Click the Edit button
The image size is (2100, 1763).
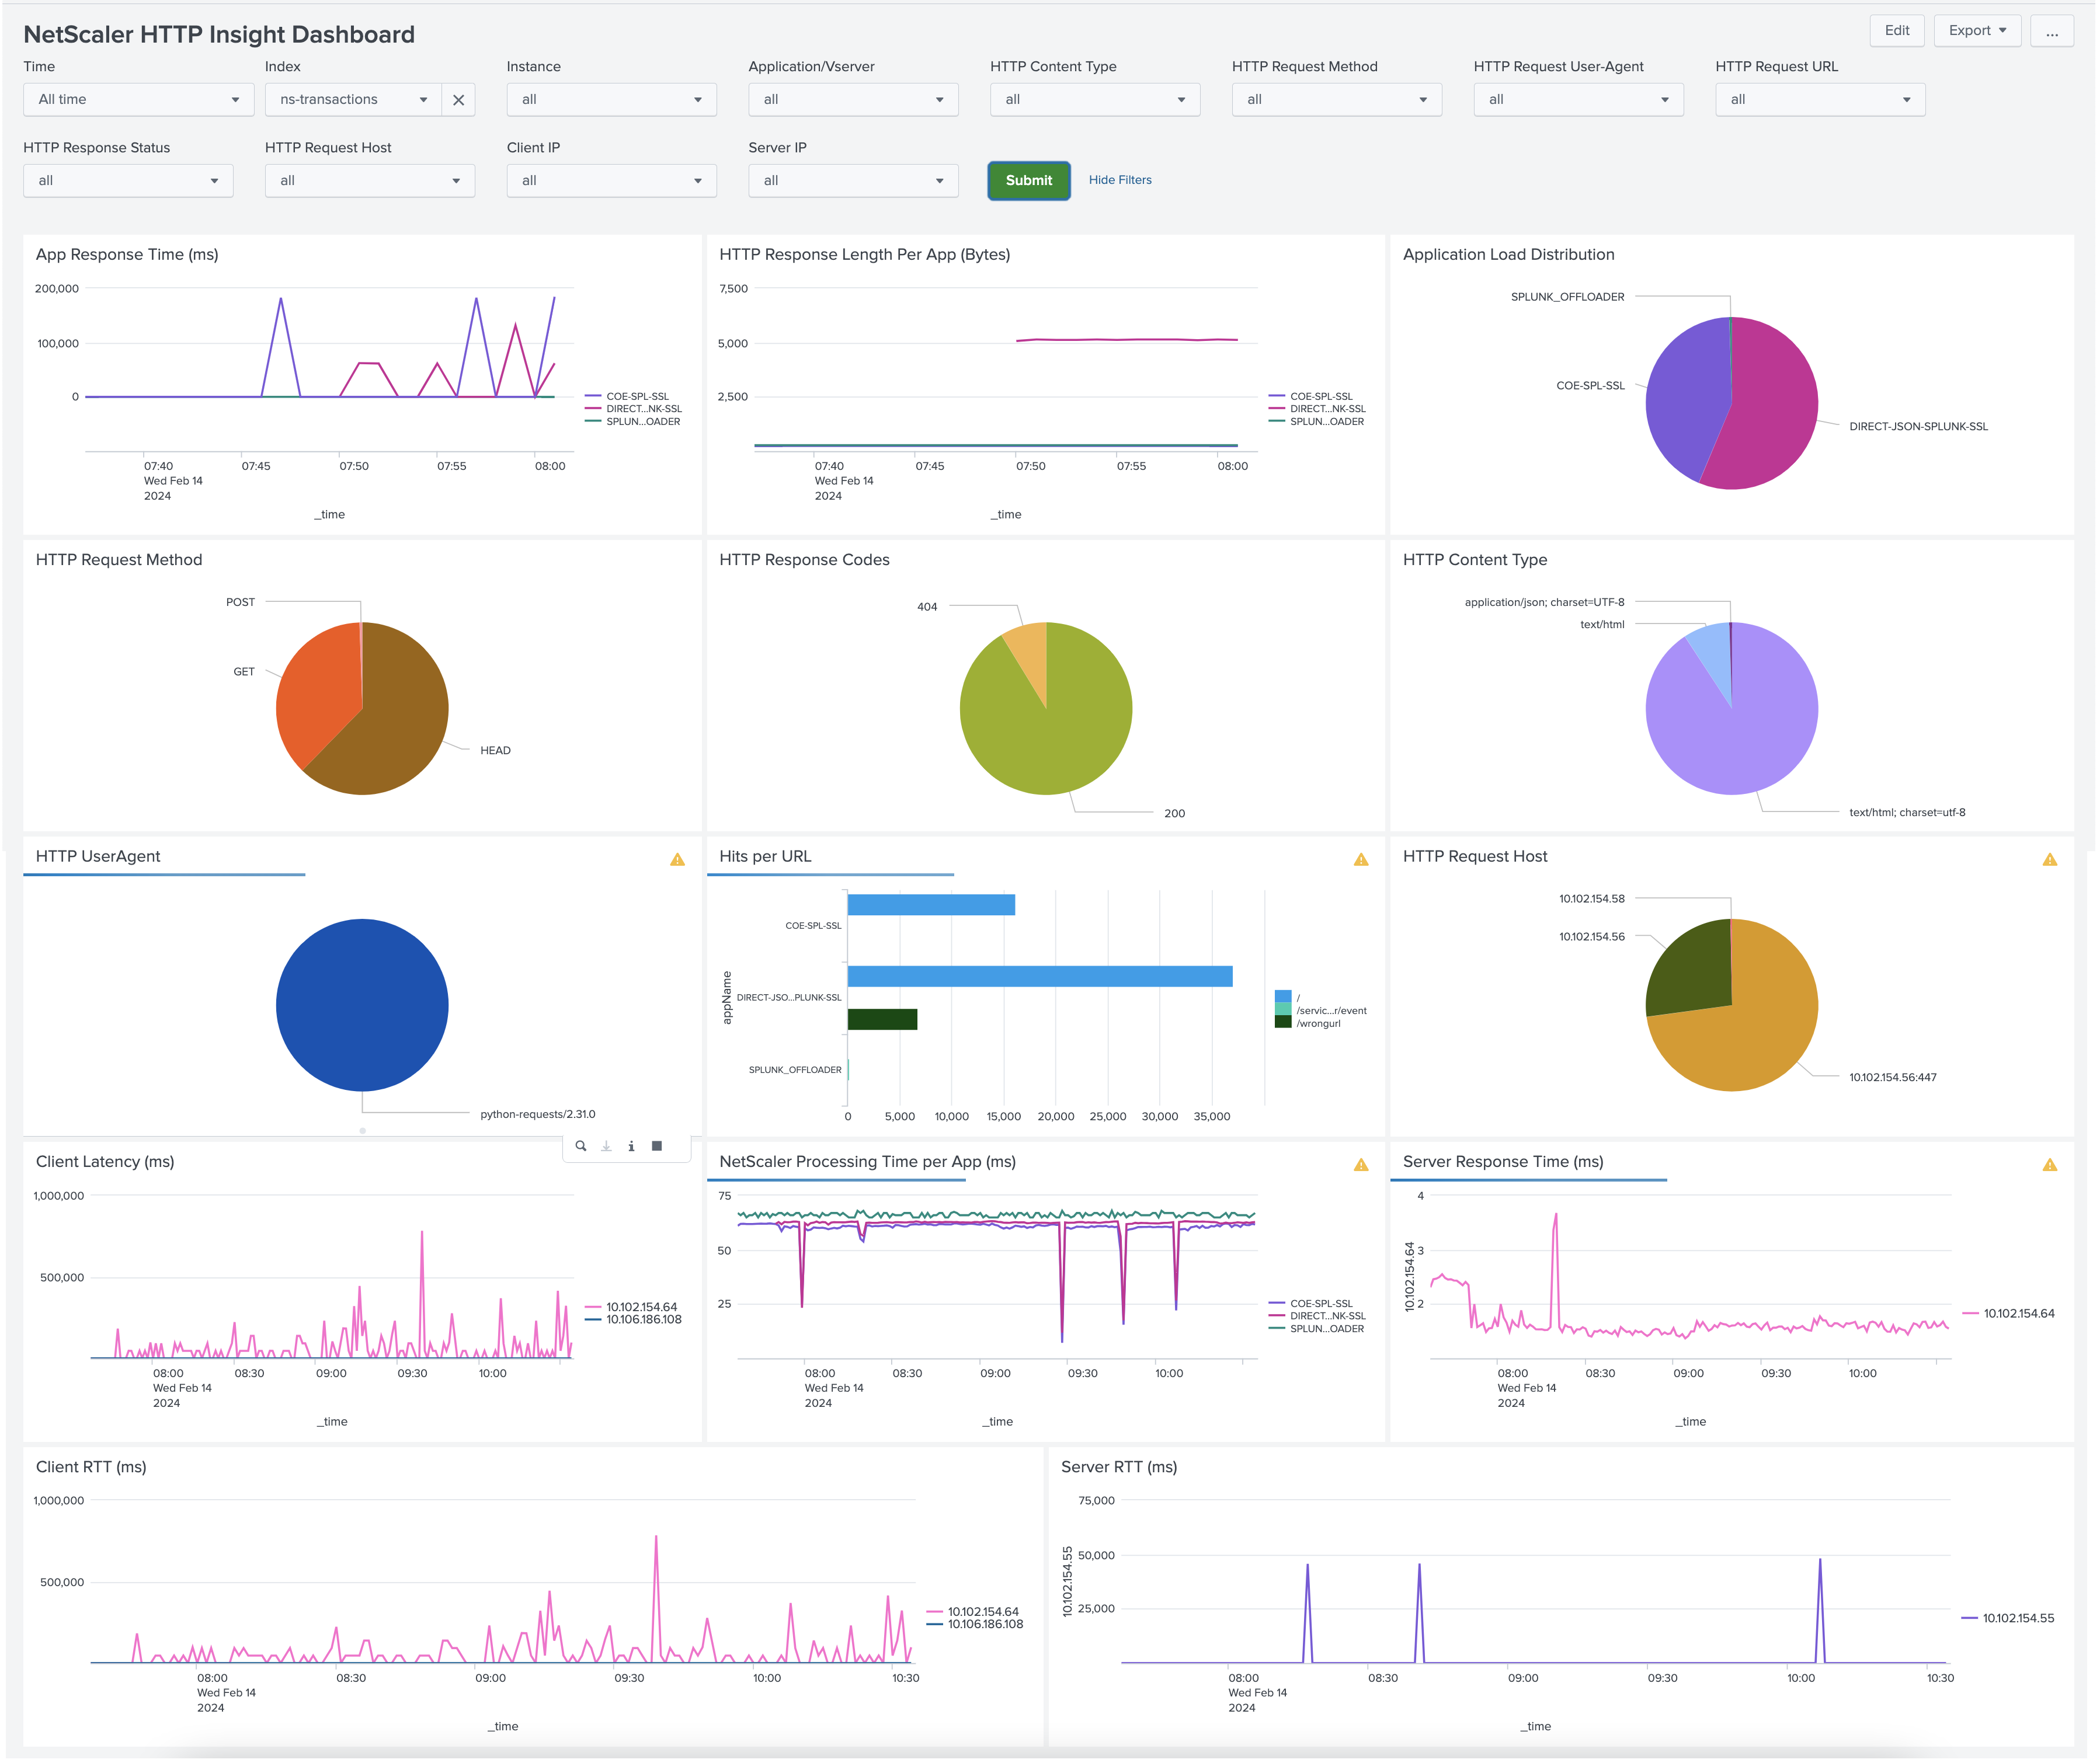[1897, 31]
